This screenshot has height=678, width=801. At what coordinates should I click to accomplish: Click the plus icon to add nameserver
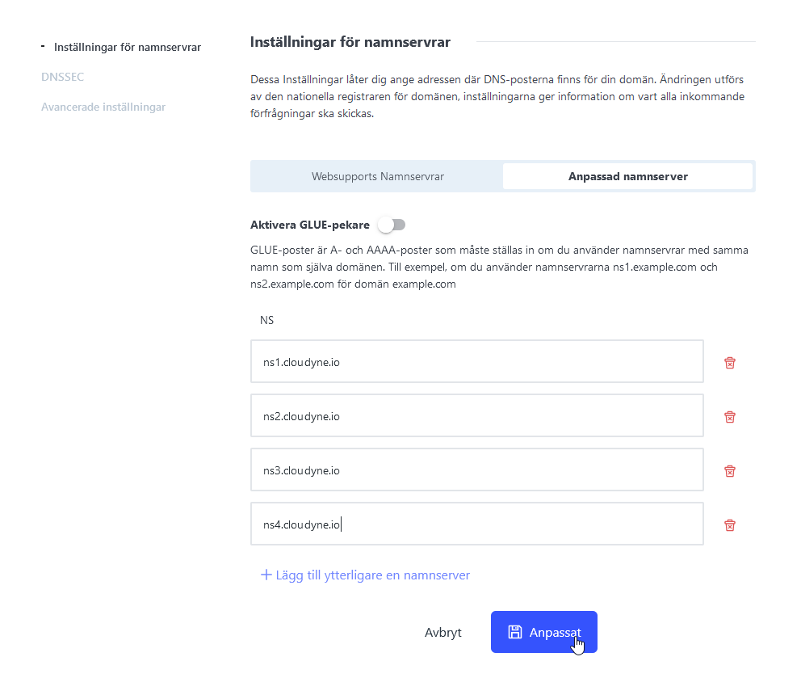point(266,575)
